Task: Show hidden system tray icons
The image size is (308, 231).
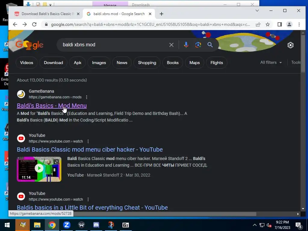Action: pyautogui.click(x=254, y=225)
